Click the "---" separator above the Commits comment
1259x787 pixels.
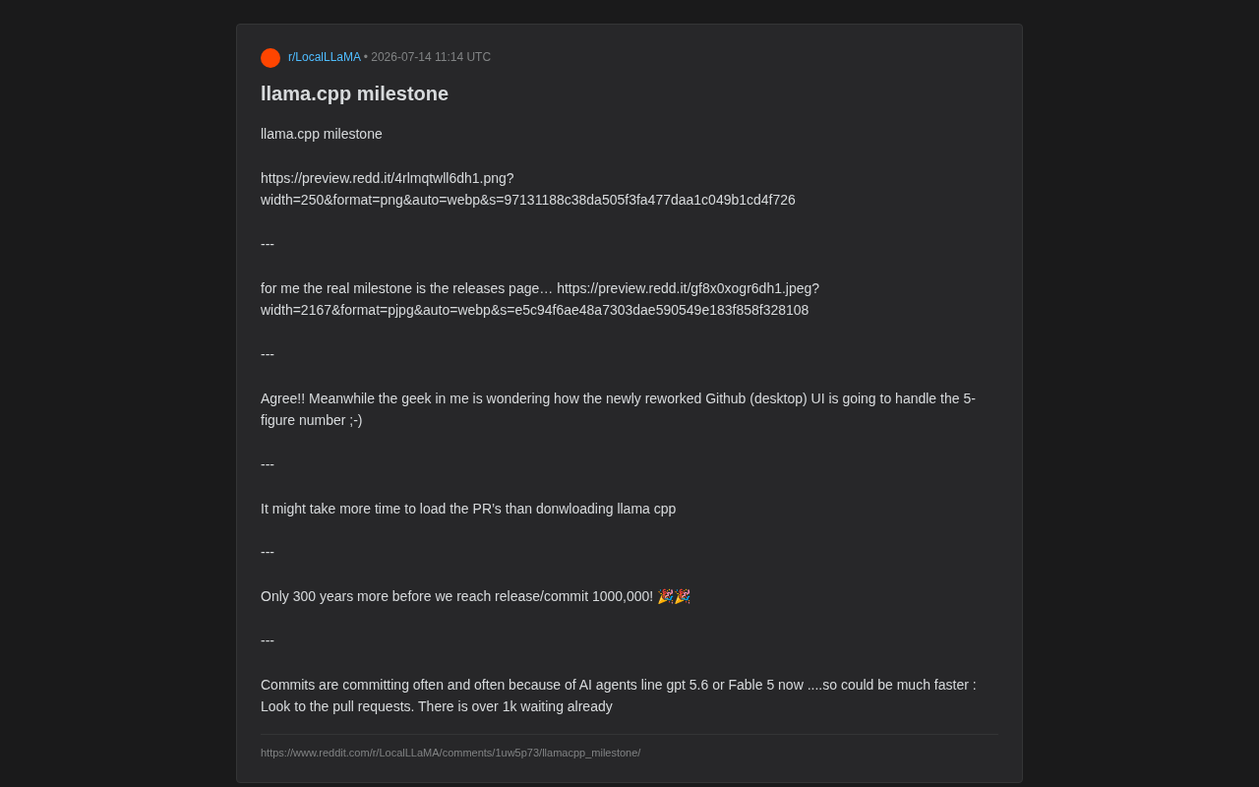click(268, 640)
